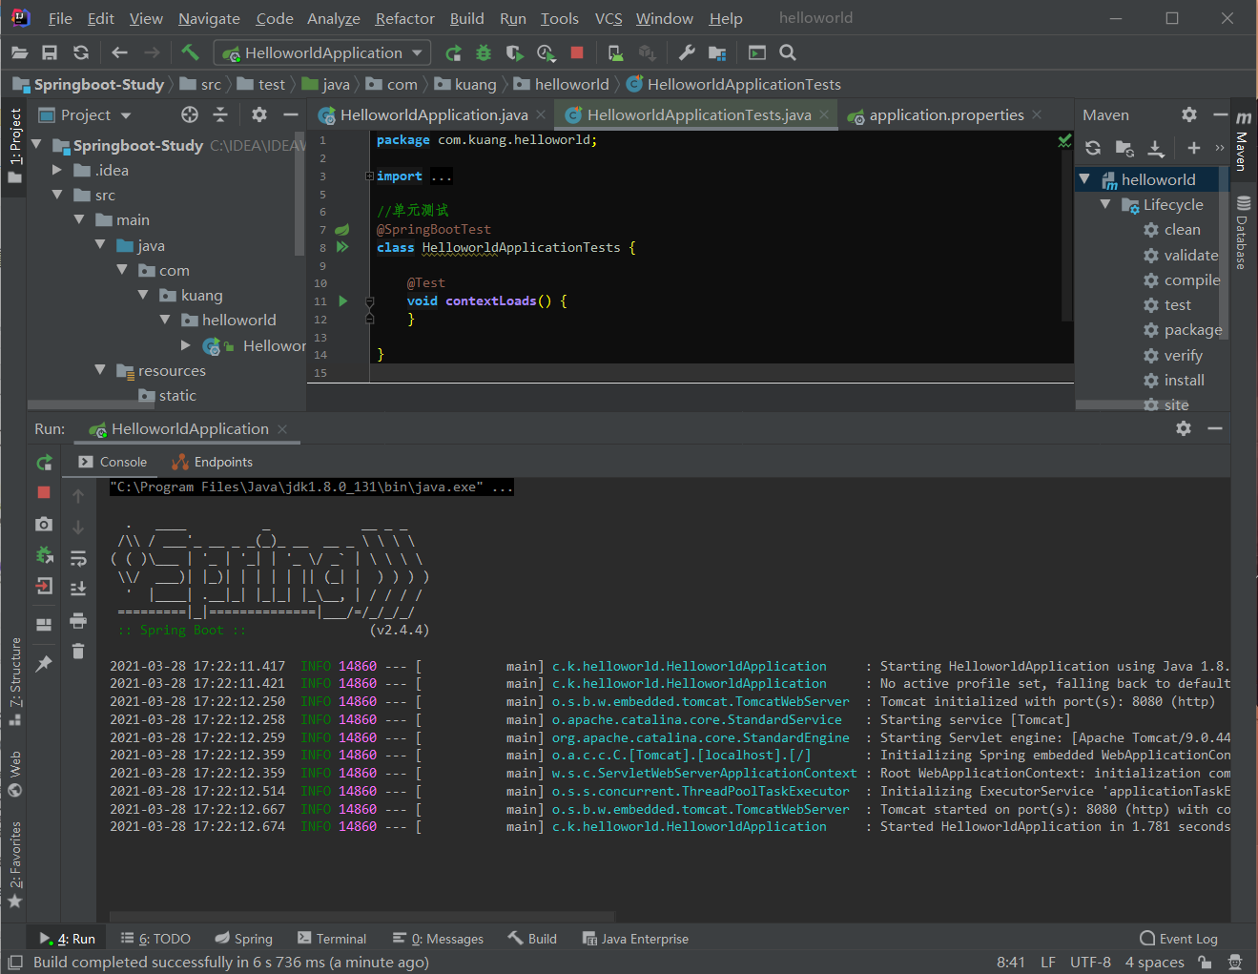
Task: Collapse the Springboot-Study root node
Action: point(36,145)
